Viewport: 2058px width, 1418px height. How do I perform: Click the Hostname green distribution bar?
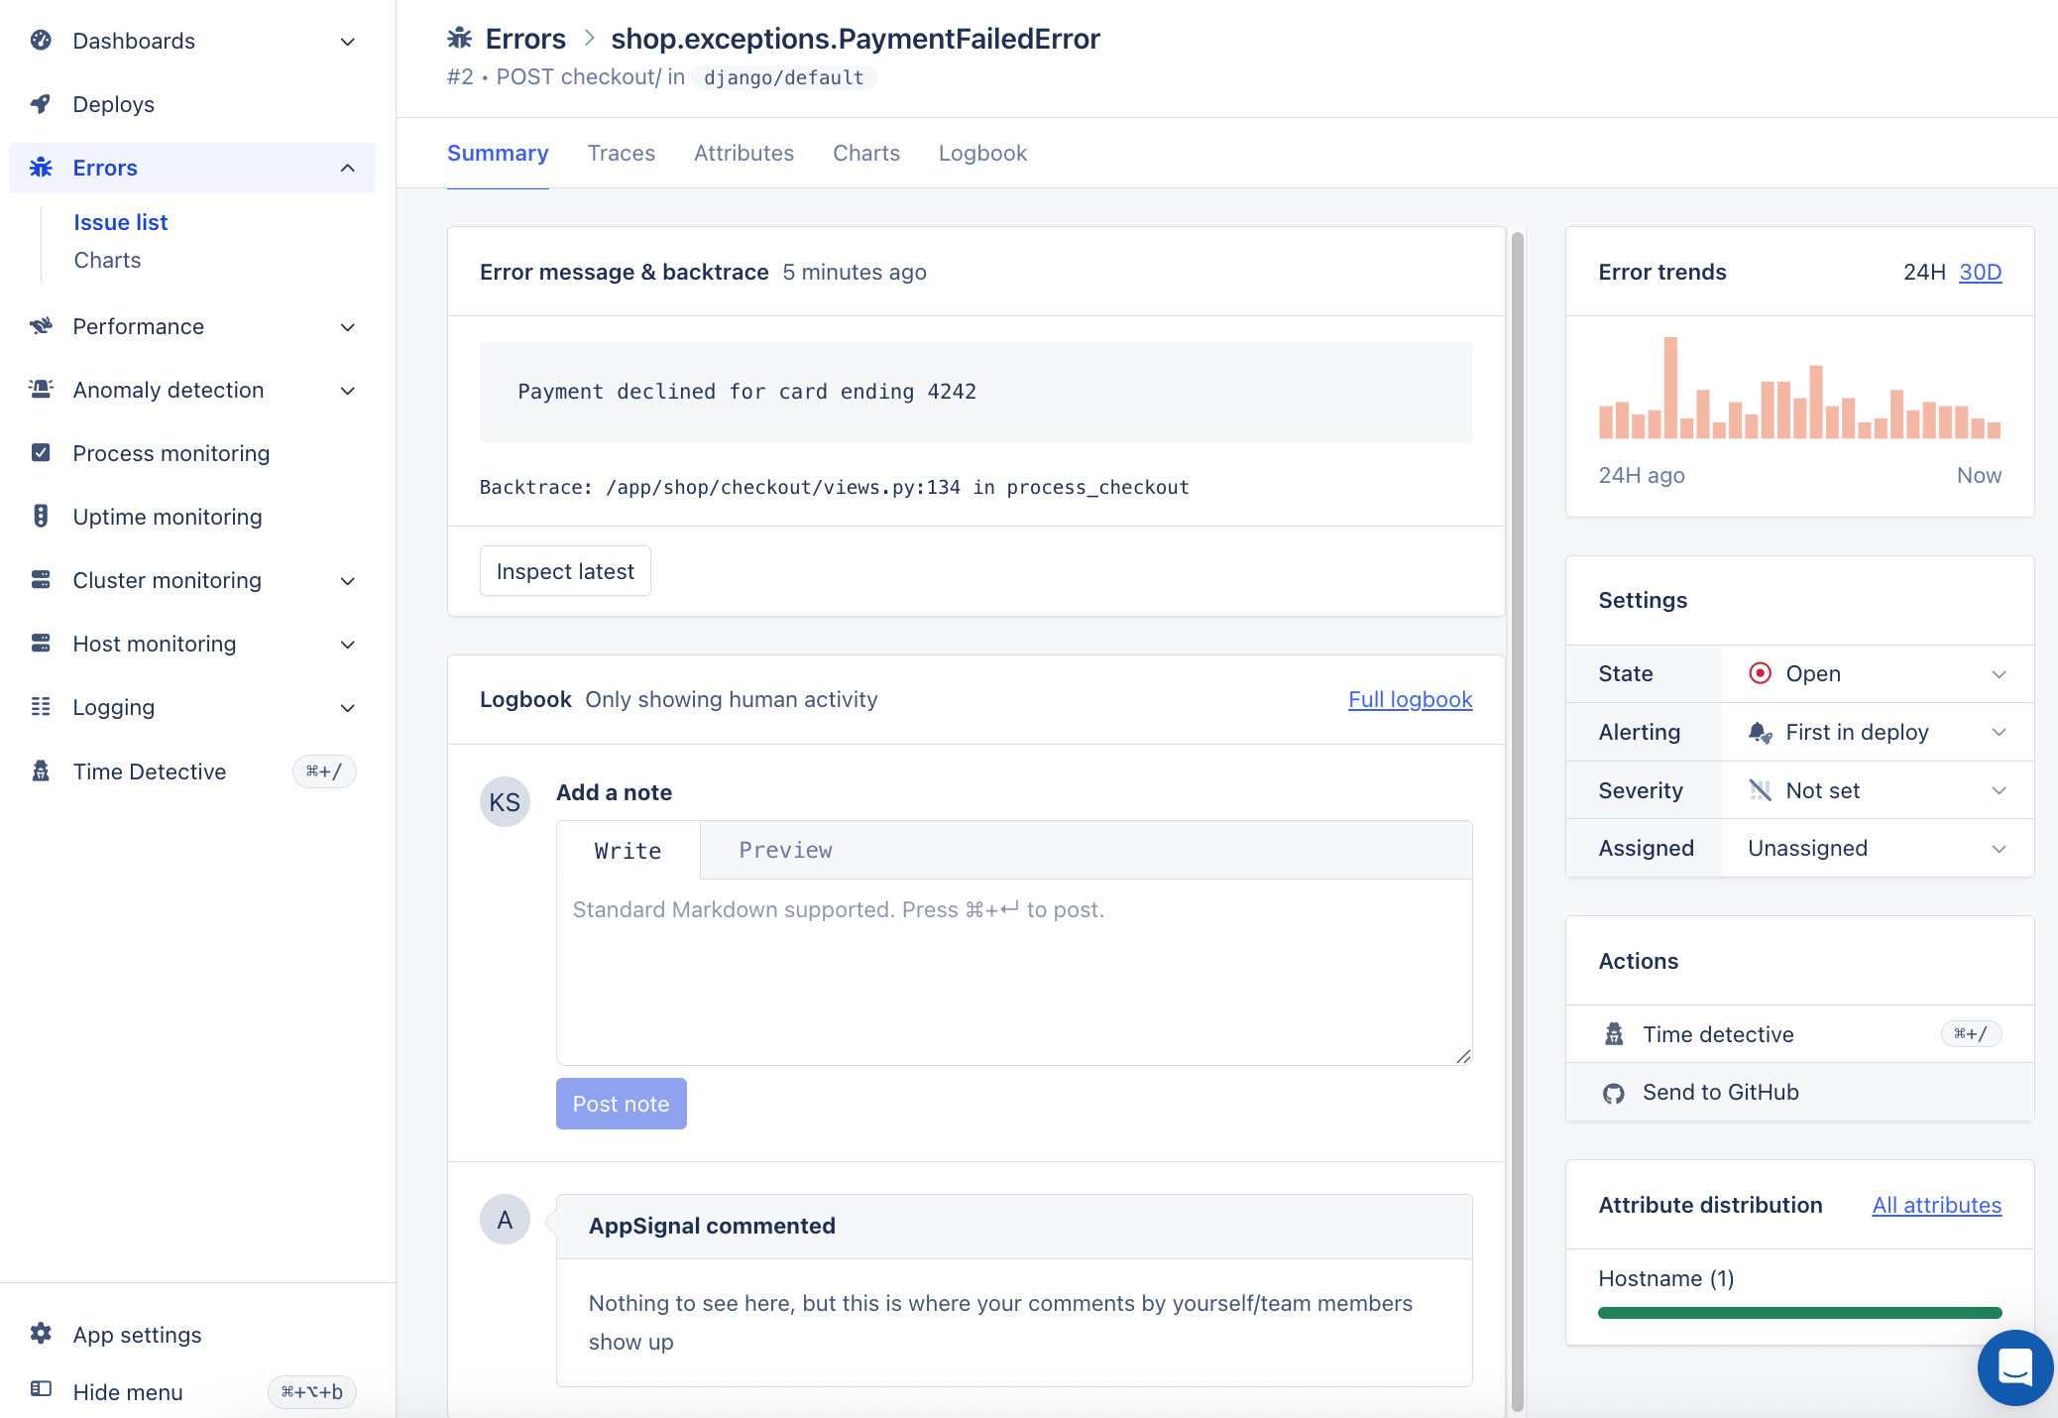[1799, 1313]
